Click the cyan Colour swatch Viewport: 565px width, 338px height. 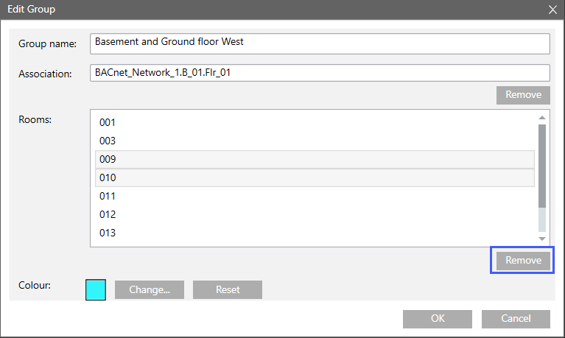(96, 289)
